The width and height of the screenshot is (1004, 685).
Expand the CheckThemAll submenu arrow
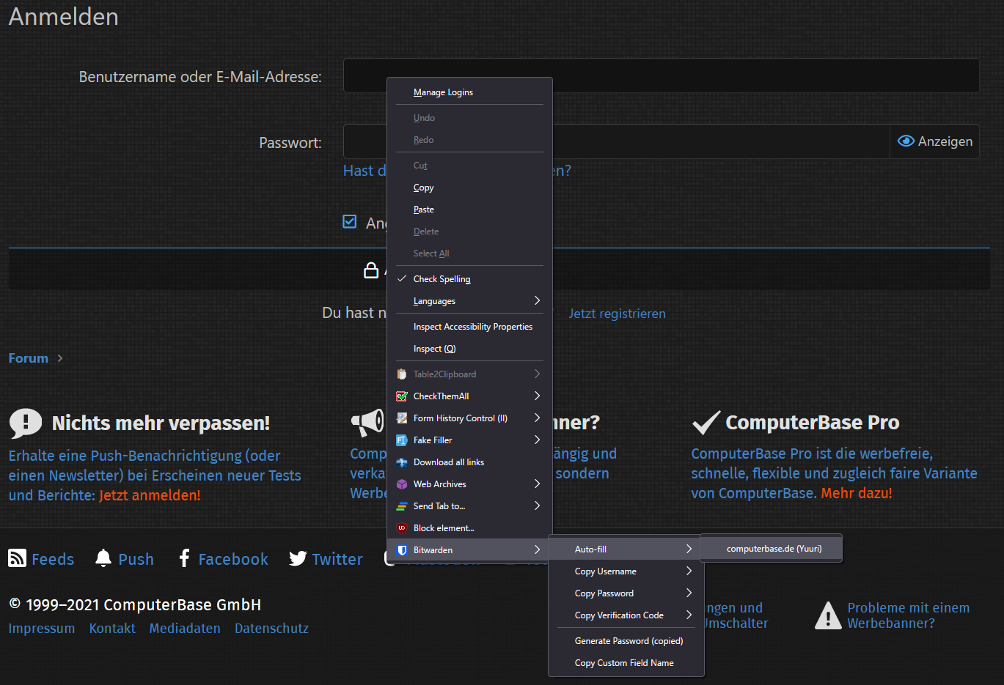point(538,396)
